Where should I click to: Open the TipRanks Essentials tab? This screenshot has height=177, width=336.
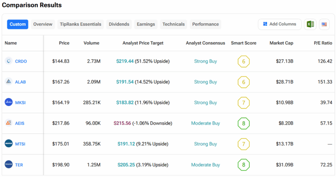click(80, 24)
